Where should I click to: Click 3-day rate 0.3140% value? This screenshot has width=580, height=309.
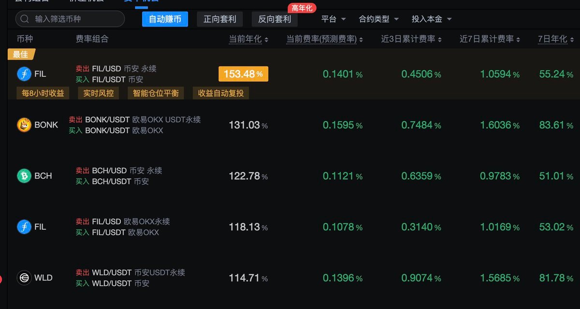pos(421,227)
